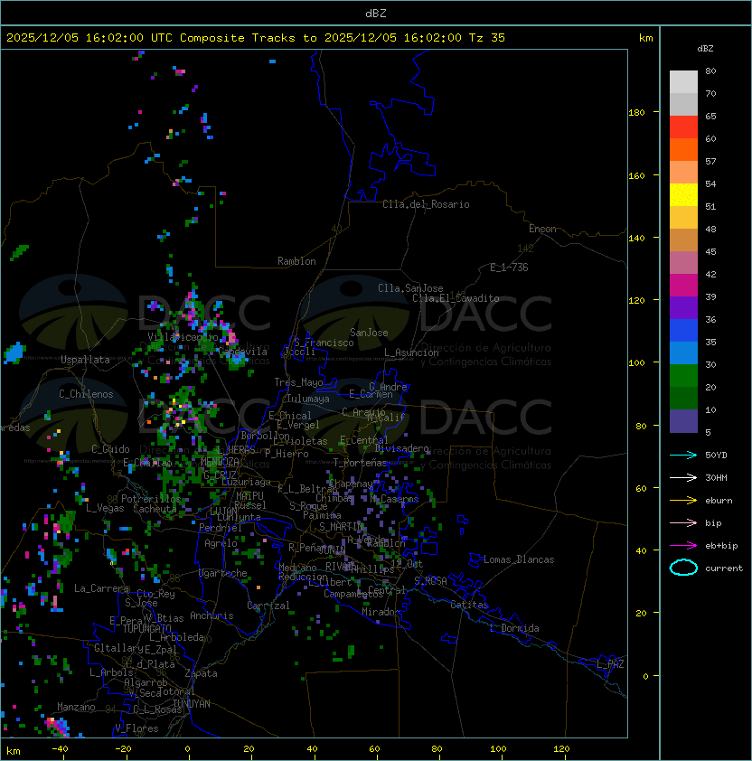Click the MENDOZA city label on map

click(221, 462)
